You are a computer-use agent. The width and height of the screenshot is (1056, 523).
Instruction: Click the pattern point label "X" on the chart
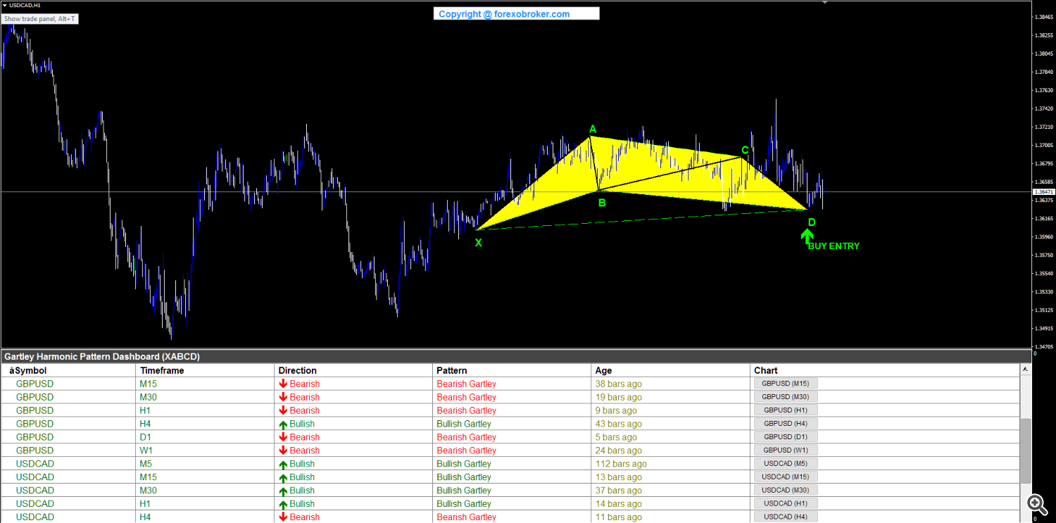point(479,243)
